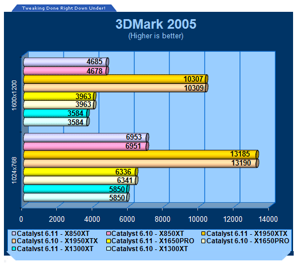The image size is (297, 268).
Task: Click legend text 'Catalyst 6.10 - X1300XT'
Action: click(x=150, y=249)
